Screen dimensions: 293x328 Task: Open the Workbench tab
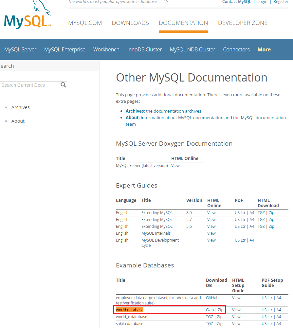point(106,49)
